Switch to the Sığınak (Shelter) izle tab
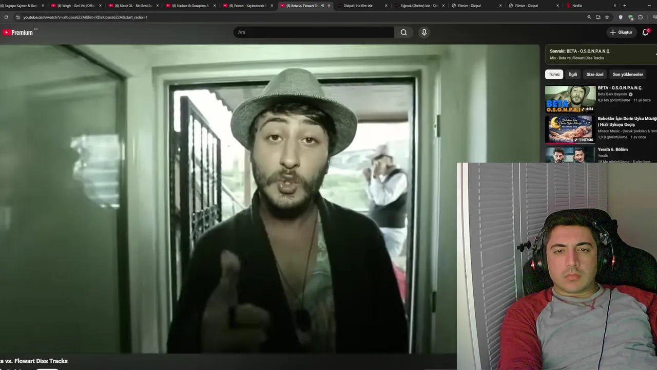 coord(419,6)
